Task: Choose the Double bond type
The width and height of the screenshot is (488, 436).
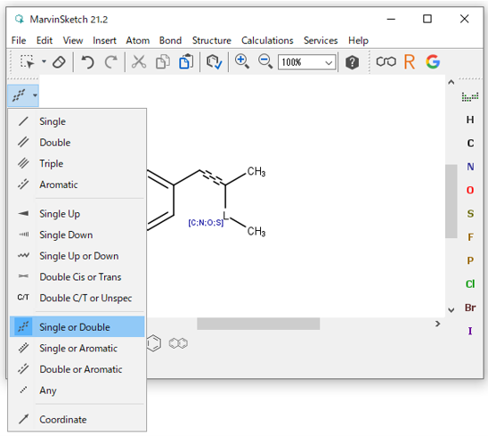Action: (x=77, y=143)
